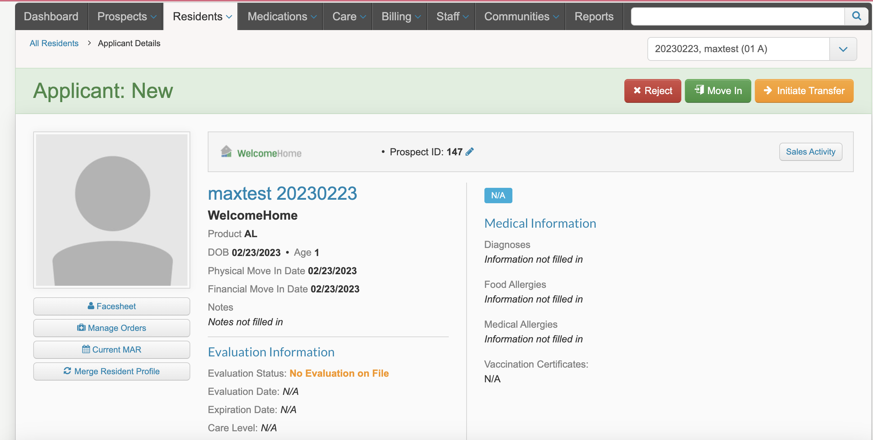The height and width of the screenshot is (440, 873).
Task: Click the Evaluation Information heading
Action: 271,352
